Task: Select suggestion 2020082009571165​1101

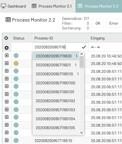Action: (56, 92)
